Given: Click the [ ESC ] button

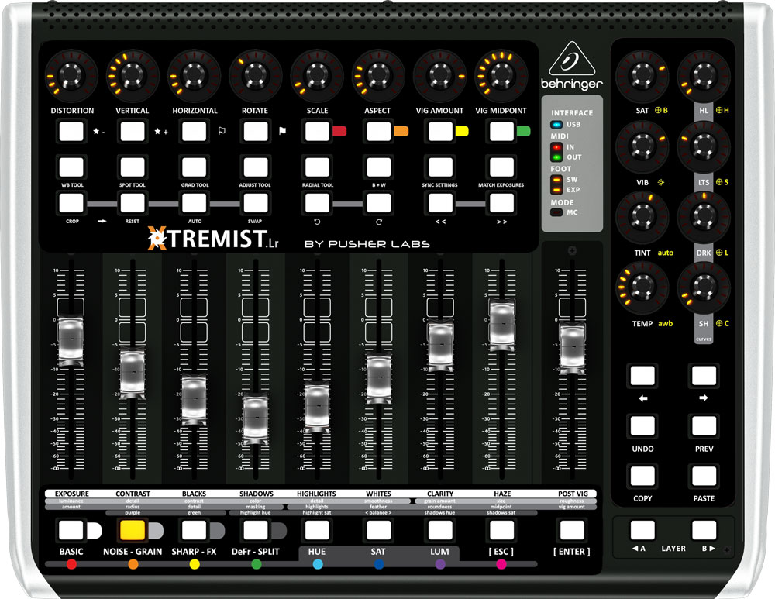Looking at the screenshot, I should [x=501, y=530].
